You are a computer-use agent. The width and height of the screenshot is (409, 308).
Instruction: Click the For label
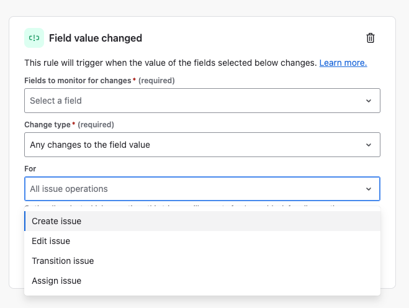click(x=30, y=169)
